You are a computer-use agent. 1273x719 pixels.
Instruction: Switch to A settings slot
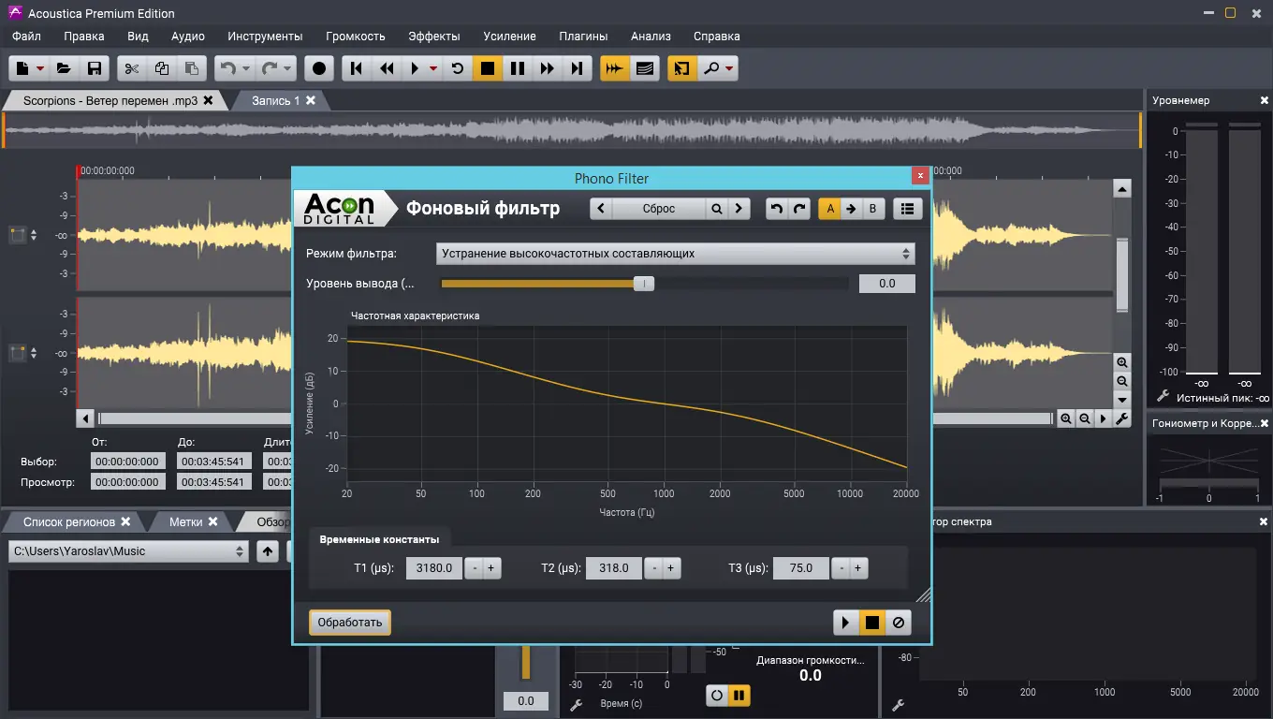point(829,209)
